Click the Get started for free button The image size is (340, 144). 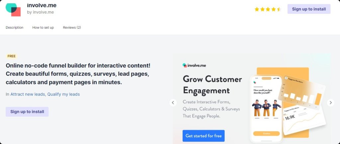pos(204,136)
